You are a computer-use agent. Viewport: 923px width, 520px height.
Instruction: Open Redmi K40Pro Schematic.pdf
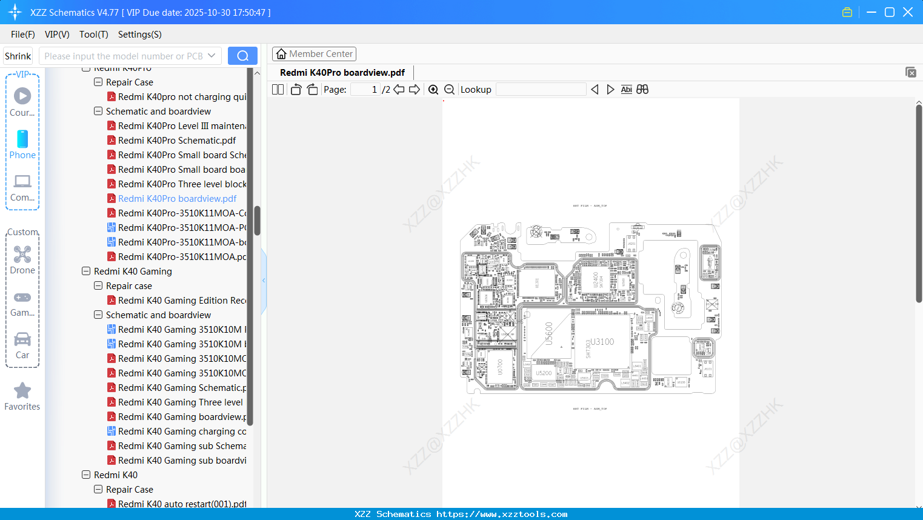click(172, 141)
